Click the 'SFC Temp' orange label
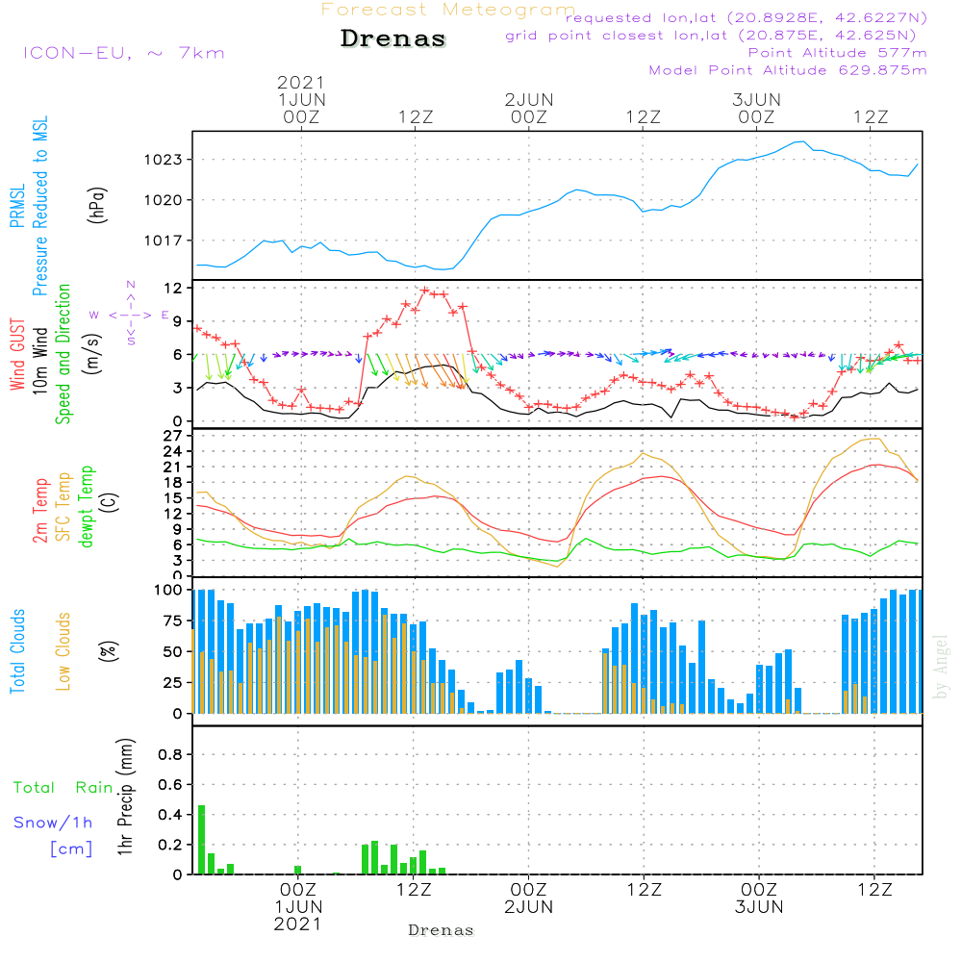The height and width of the screenshot is (962, 962). (63, 507)
